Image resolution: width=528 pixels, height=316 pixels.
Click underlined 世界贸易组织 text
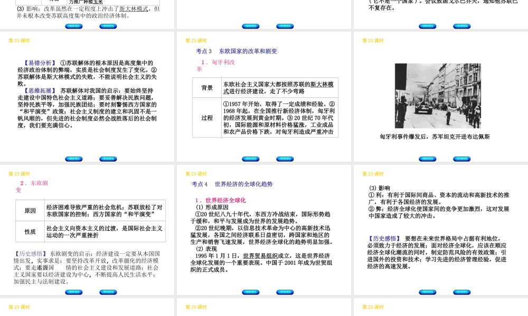click(260, 256)
